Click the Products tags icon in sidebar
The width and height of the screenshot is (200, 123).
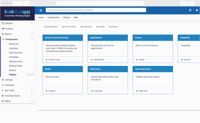pyautogui.click(x=3, y=29)
